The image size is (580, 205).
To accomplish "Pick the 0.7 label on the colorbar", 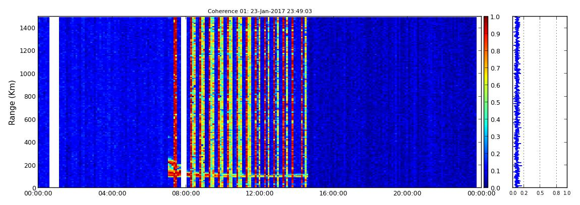I will 495,69.
